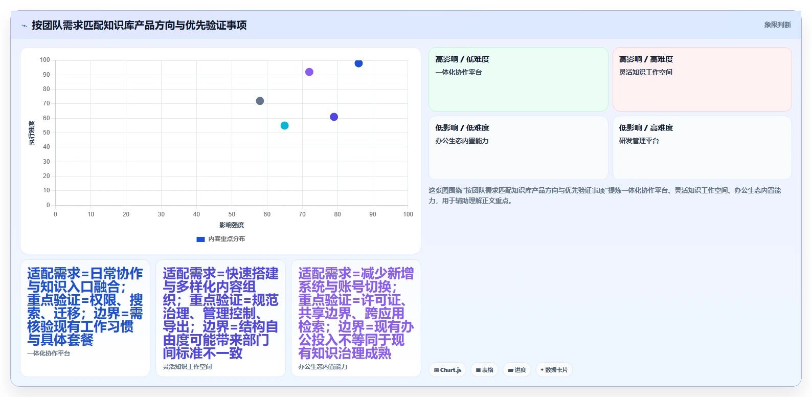The height and width of the screenshot is (397, 812).
Task: Select the indigo scatter point near 60
Action: click(x=334, y=117)
